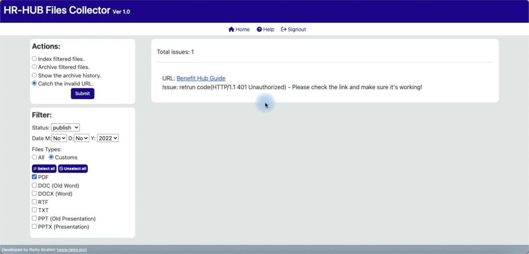
Task: Open the www.ramy.pro footer link
Action: [72, 250]
